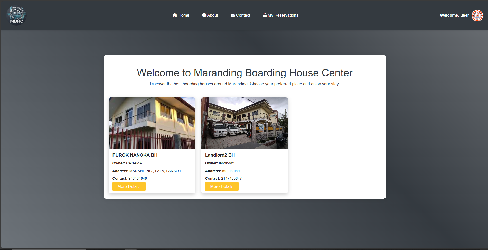Click the circular badge next to Welcome, user
The height and width of the screenshot is (250, 488).
tap(477, 15)
